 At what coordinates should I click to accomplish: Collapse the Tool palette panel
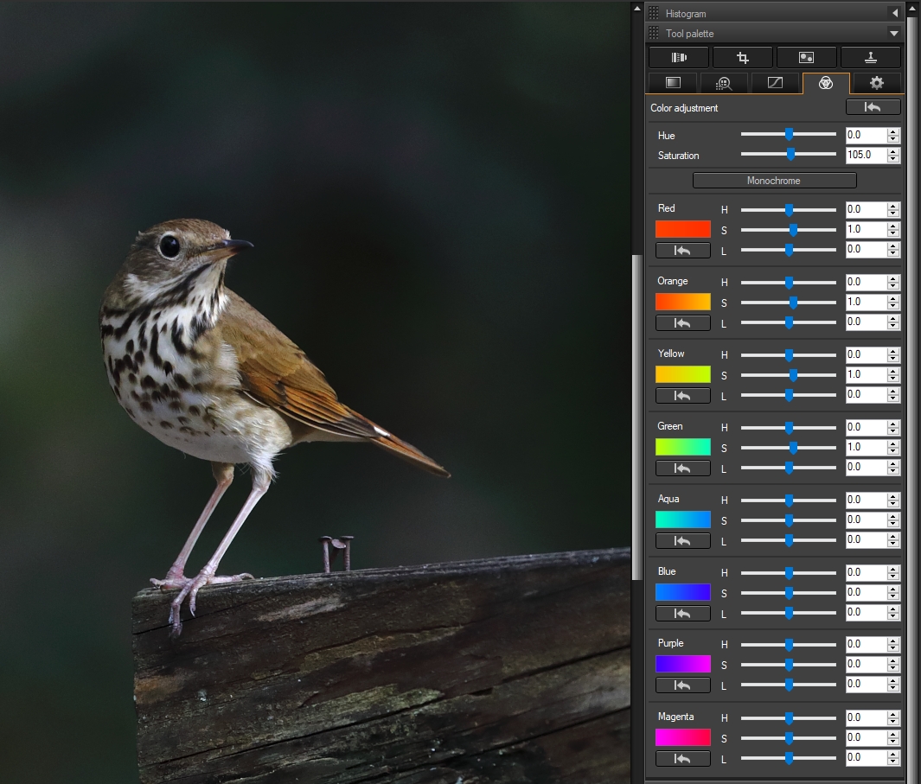point(893,33)
